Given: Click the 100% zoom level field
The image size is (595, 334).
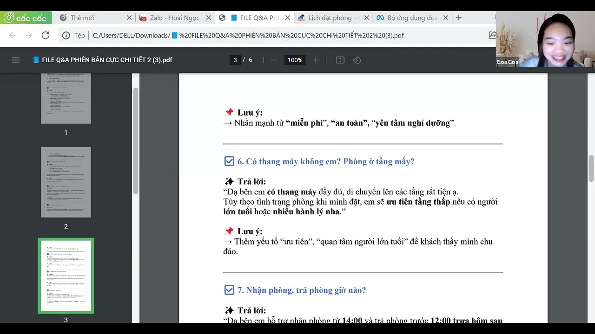Looking at the screenshot, I should coord(295,60).
